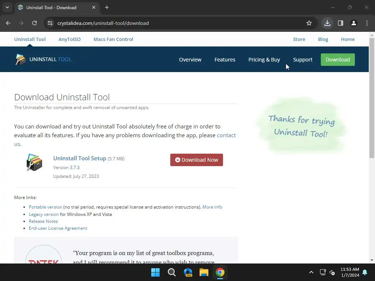
Task: Open site information icon in address bar
Action: [50, 23]
